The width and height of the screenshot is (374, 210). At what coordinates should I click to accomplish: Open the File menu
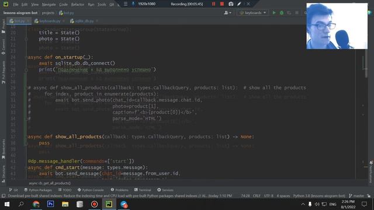pos(16,4)
